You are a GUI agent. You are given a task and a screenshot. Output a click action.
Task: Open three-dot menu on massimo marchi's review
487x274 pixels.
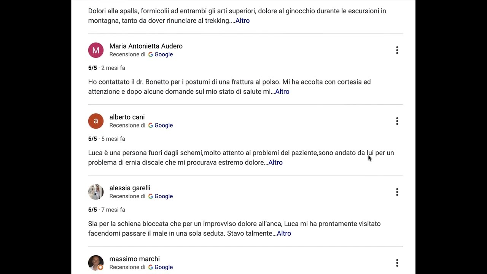tap(397, 263)
